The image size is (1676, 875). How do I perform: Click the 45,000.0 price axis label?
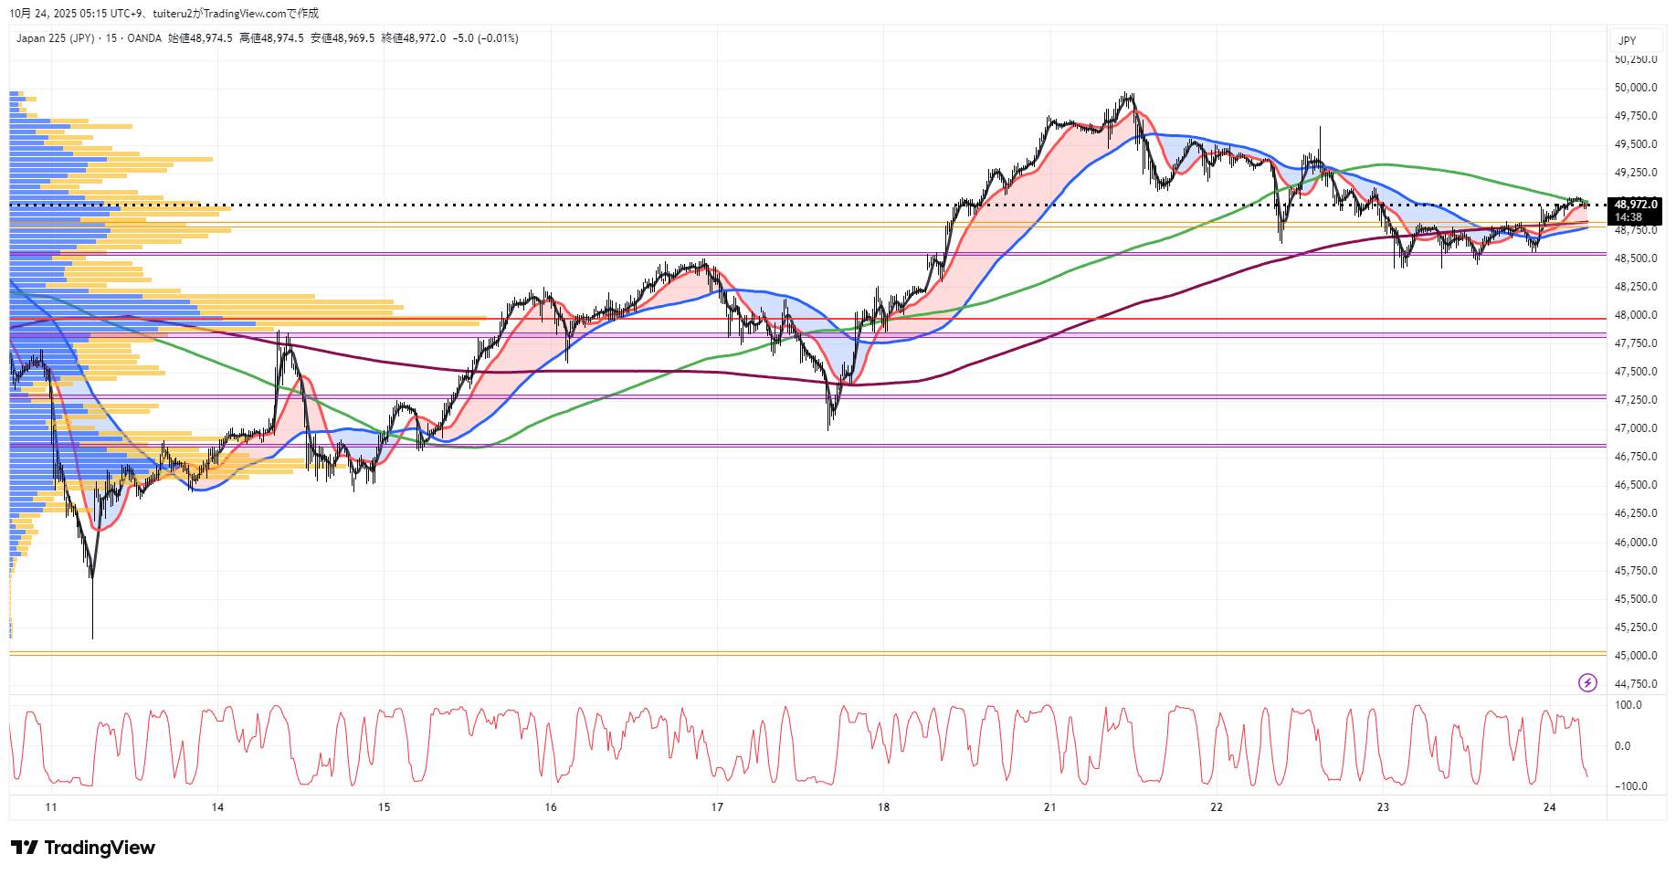tap(1636, 656)
